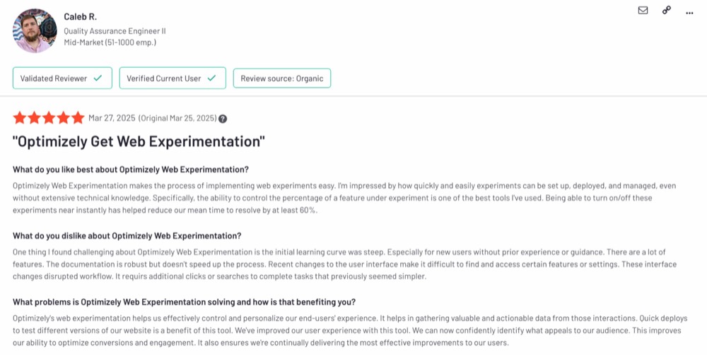Click the Verified Current User badge

click(173, 78)
